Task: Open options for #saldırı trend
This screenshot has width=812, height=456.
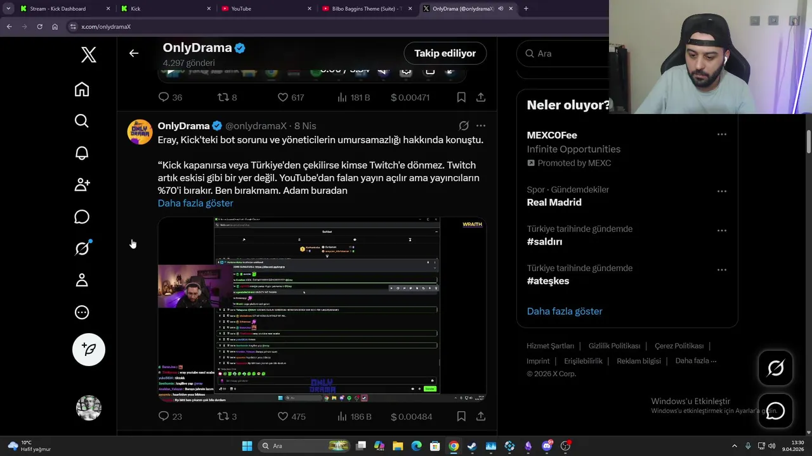Action: [x=721, y=231]
